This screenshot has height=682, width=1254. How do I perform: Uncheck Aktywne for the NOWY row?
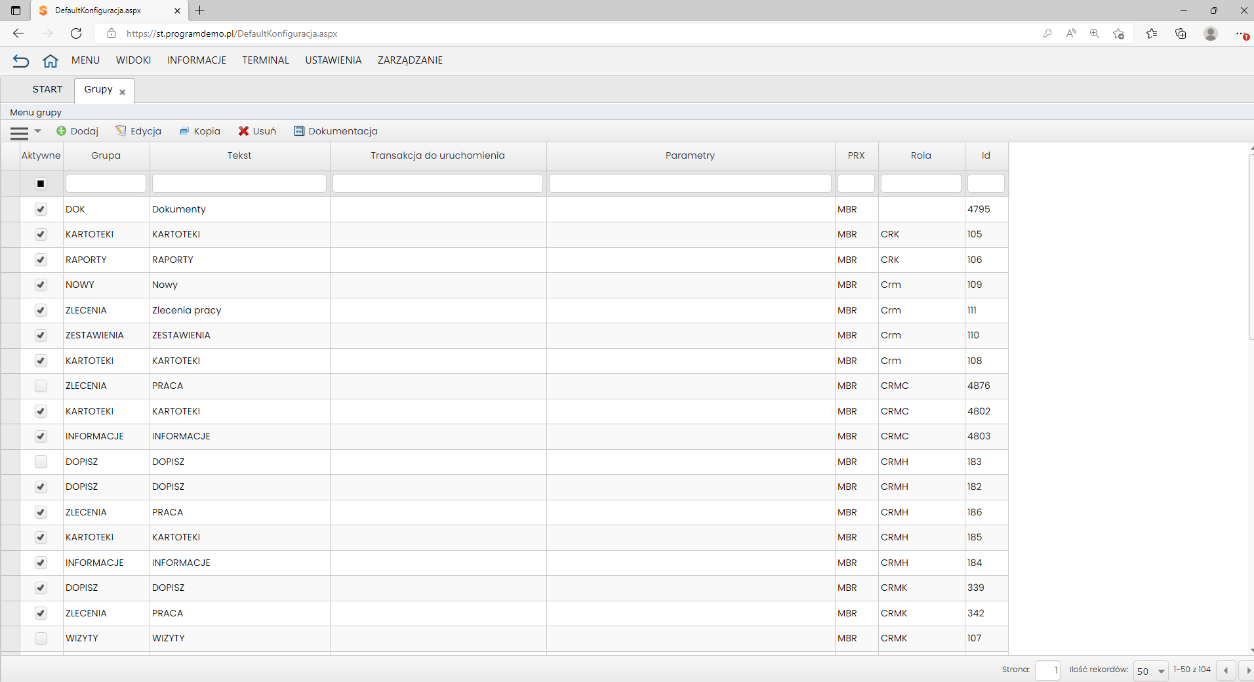point(41,285)
